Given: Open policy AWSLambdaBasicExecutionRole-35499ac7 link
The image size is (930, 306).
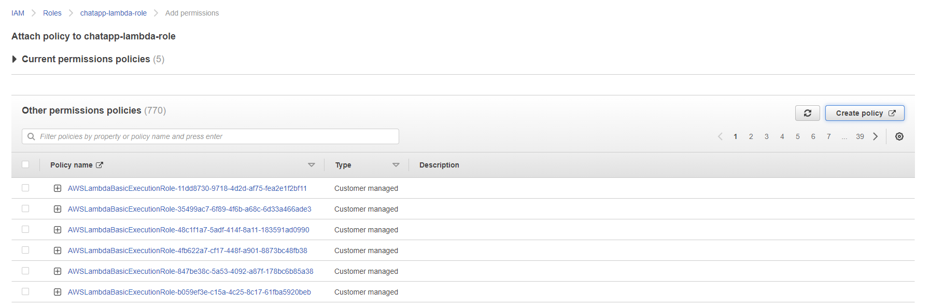Looking at the screenshot, I should tap(189, 209).
